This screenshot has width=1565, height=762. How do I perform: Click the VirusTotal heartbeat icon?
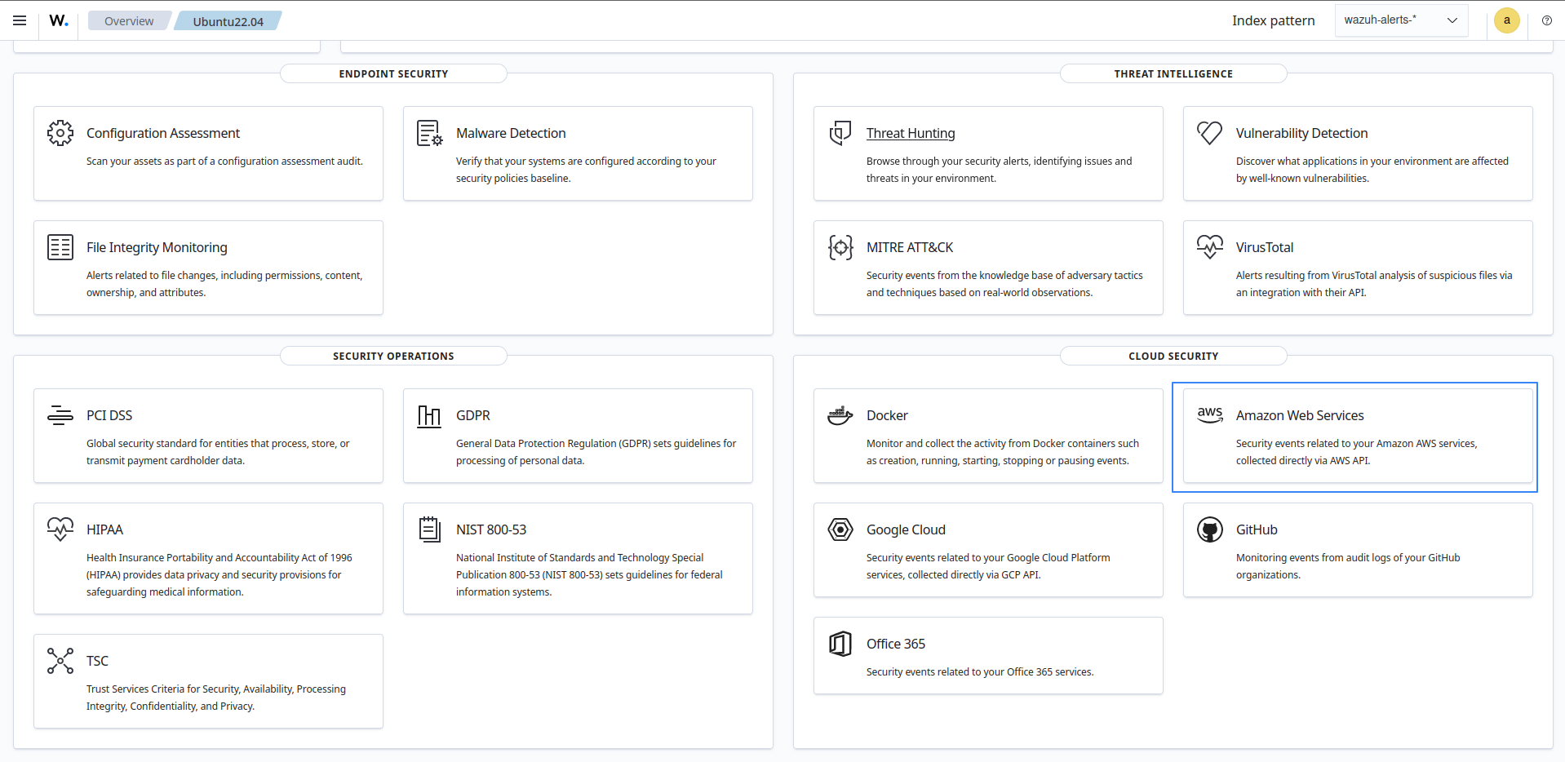[x=1210, y=246]
